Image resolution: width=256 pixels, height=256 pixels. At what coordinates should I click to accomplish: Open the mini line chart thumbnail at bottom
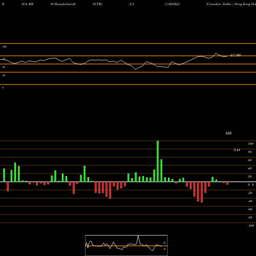pos(126,245)
